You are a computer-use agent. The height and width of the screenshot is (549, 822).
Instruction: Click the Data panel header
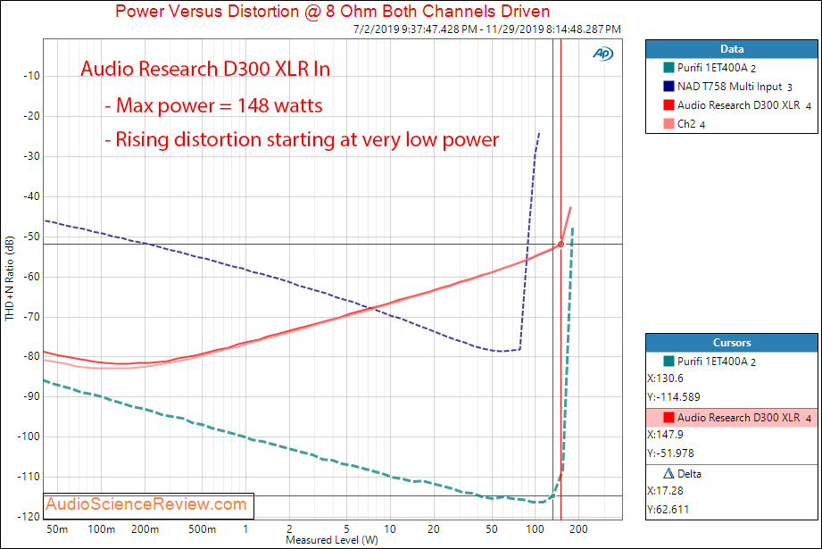(x=731, y=49)
